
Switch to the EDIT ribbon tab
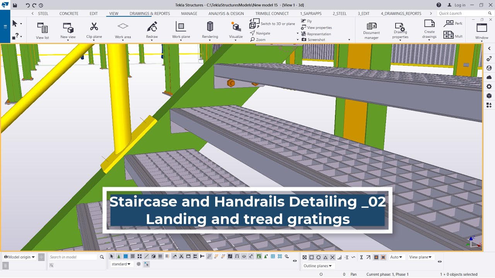point(94,14)
